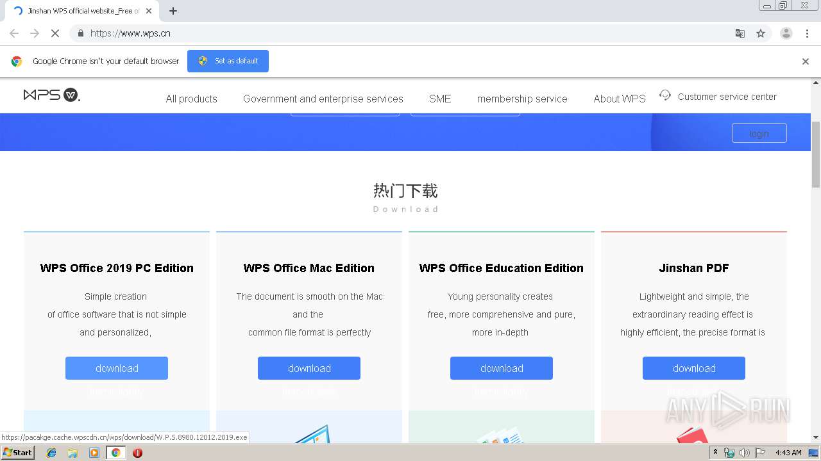Open the About WPS menu
The height and width of the screenshot is (461, 821).
point(620,99)
